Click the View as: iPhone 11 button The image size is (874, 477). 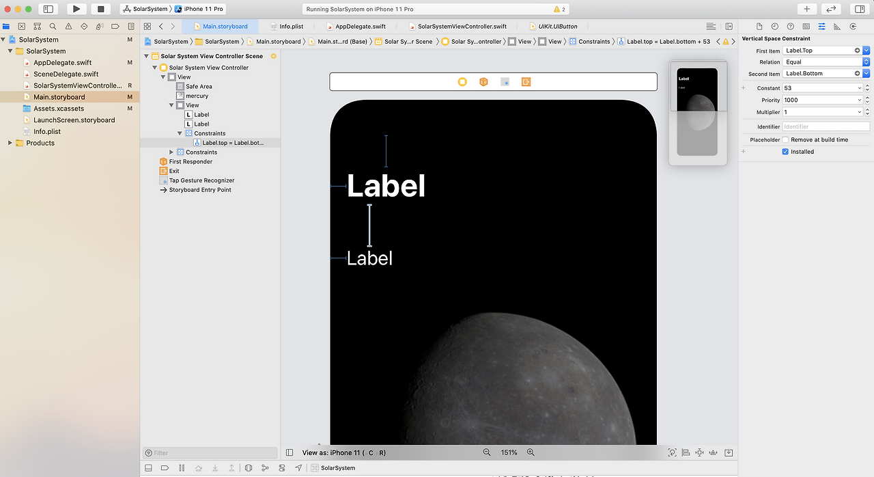click(344, 452)
